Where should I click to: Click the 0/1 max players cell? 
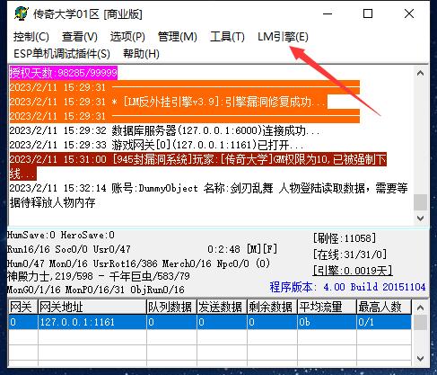[384, 322]
